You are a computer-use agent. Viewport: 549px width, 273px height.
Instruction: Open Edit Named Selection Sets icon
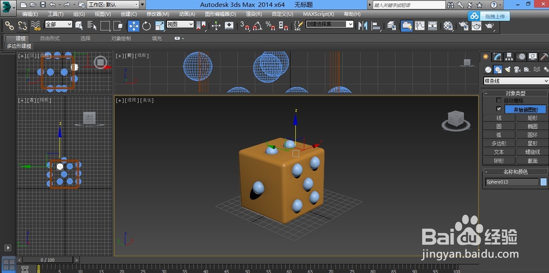(298, 26)
